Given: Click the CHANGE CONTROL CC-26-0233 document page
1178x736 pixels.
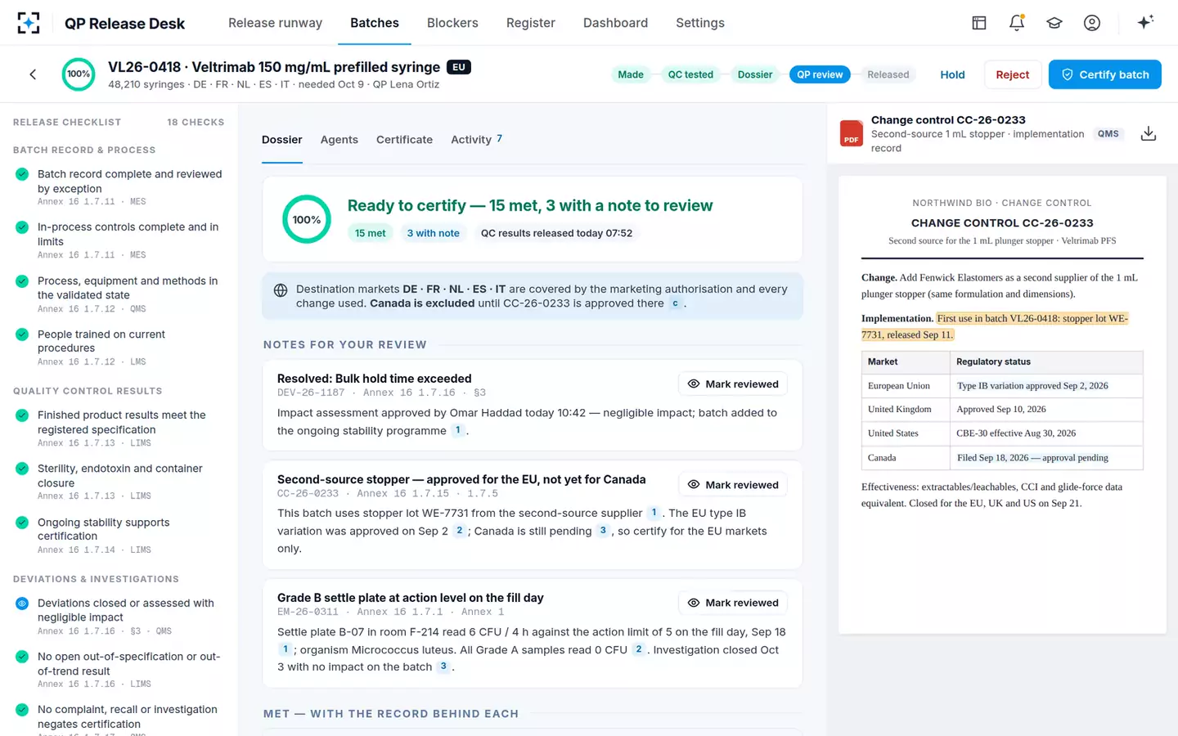Looking at the screenshot, I should pos(1002,405).
